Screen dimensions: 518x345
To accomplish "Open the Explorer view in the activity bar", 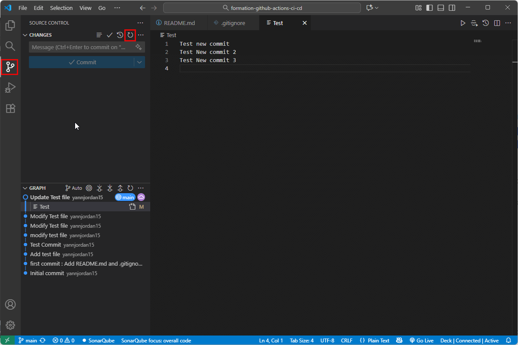I will (9, 25).
